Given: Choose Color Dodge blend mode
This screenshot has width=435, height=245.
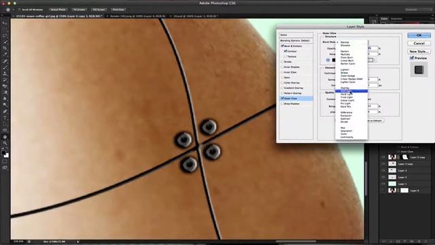Looking at the screenshot, I should tap(347, 76).
